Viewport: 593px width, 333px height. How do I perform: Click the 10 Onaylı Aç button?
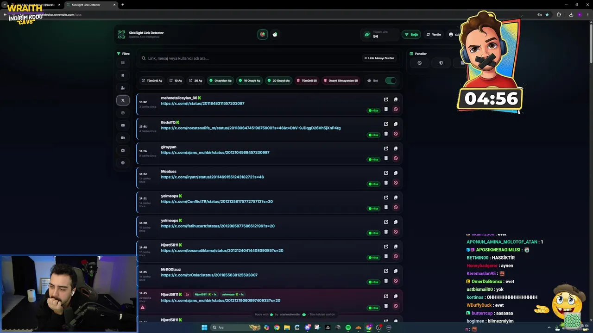[249, 80]
